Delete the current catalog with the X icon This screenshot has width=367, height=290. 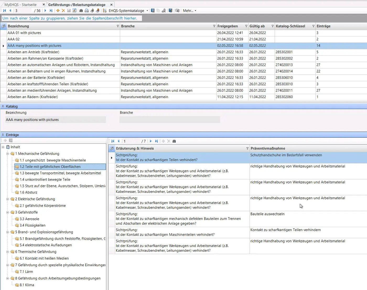point(63,10)
